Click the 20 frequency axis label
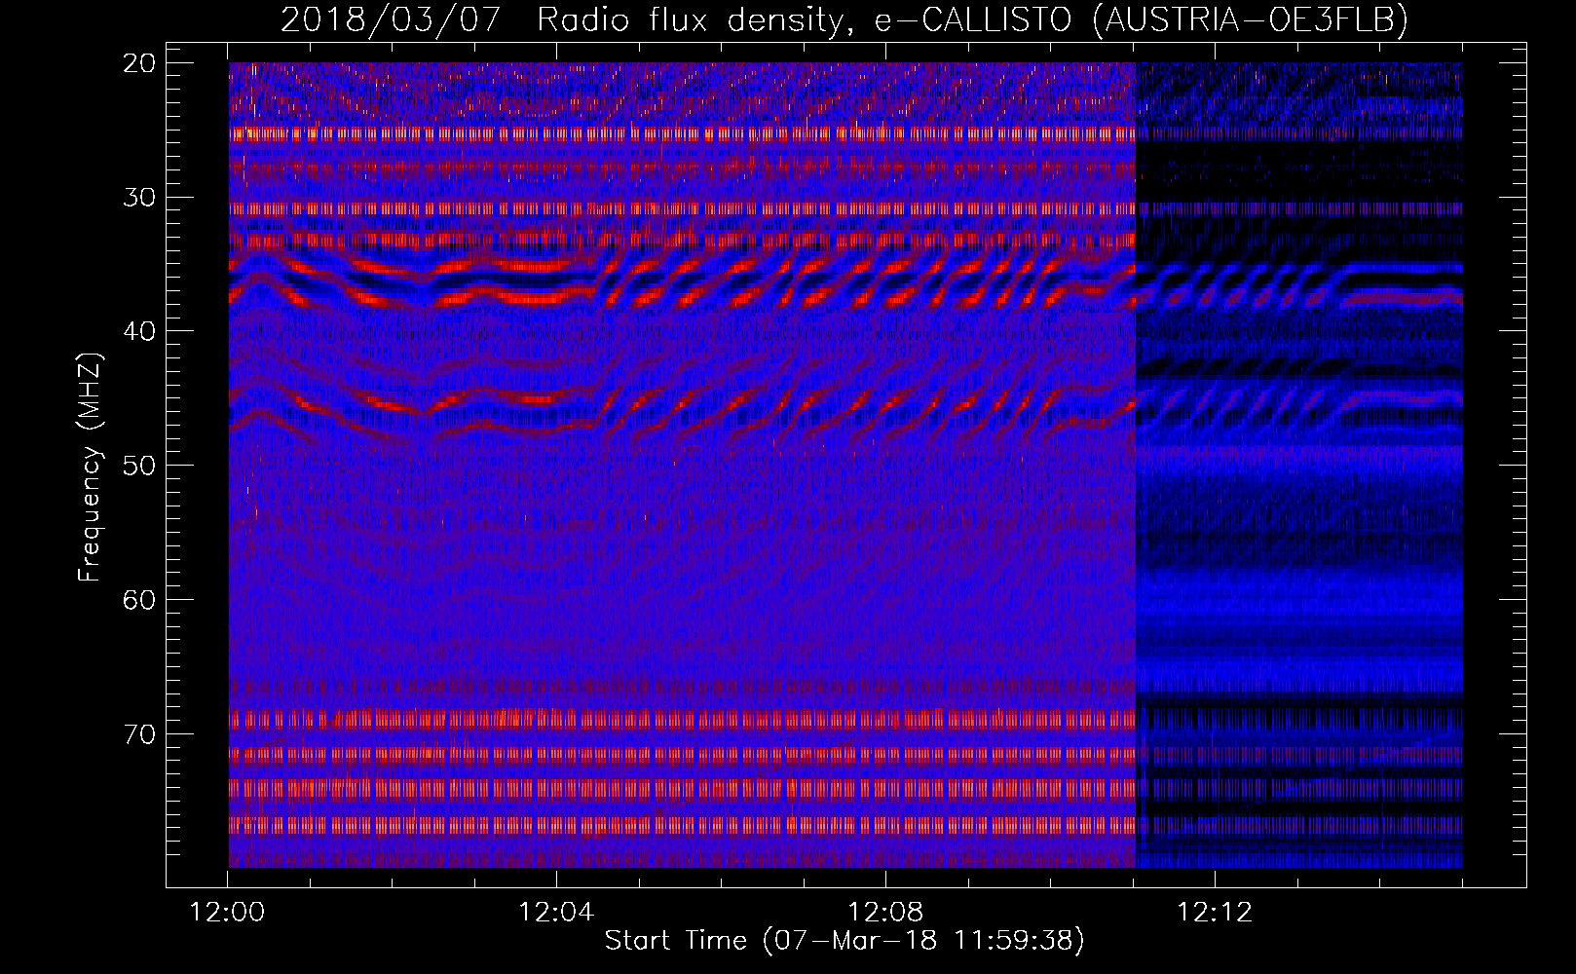 140,63
